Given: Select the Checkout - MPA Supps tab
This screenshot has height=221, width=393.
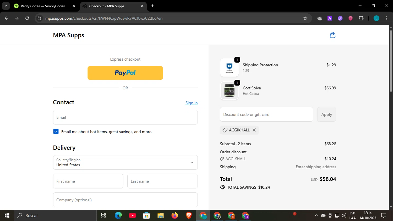Looking at the screenshot, I should [107, 6].
